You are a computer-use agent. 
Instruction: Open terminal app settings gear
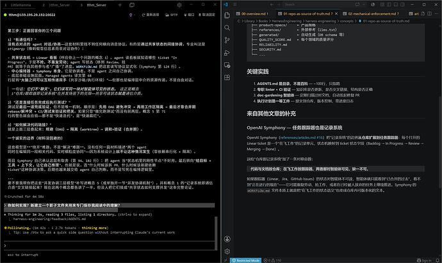pyautogui.click(x=179, y=4)
